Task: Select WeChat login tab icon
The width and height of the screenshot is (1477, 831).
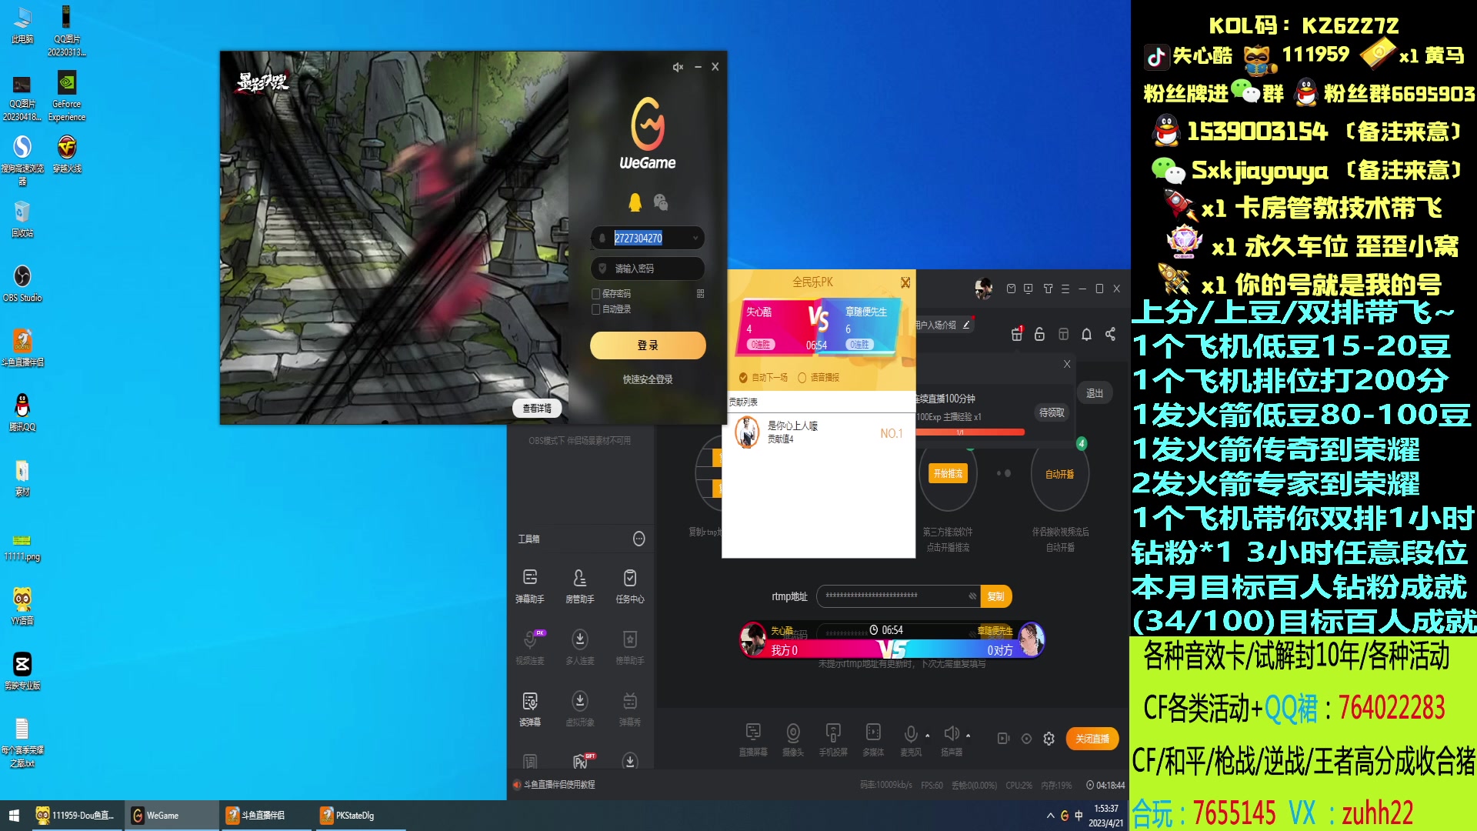Action: click(661, 202)
